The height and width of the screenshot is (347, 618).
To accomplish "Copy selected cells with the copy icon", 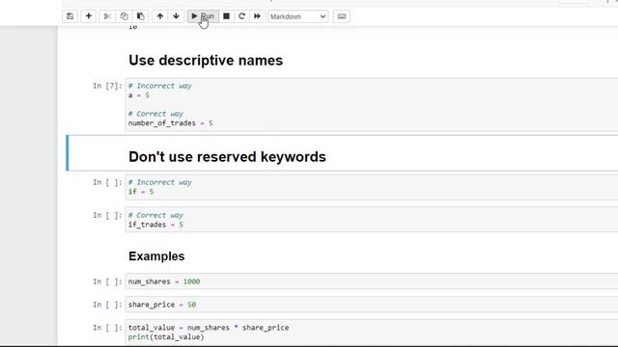I will point(124,16).
